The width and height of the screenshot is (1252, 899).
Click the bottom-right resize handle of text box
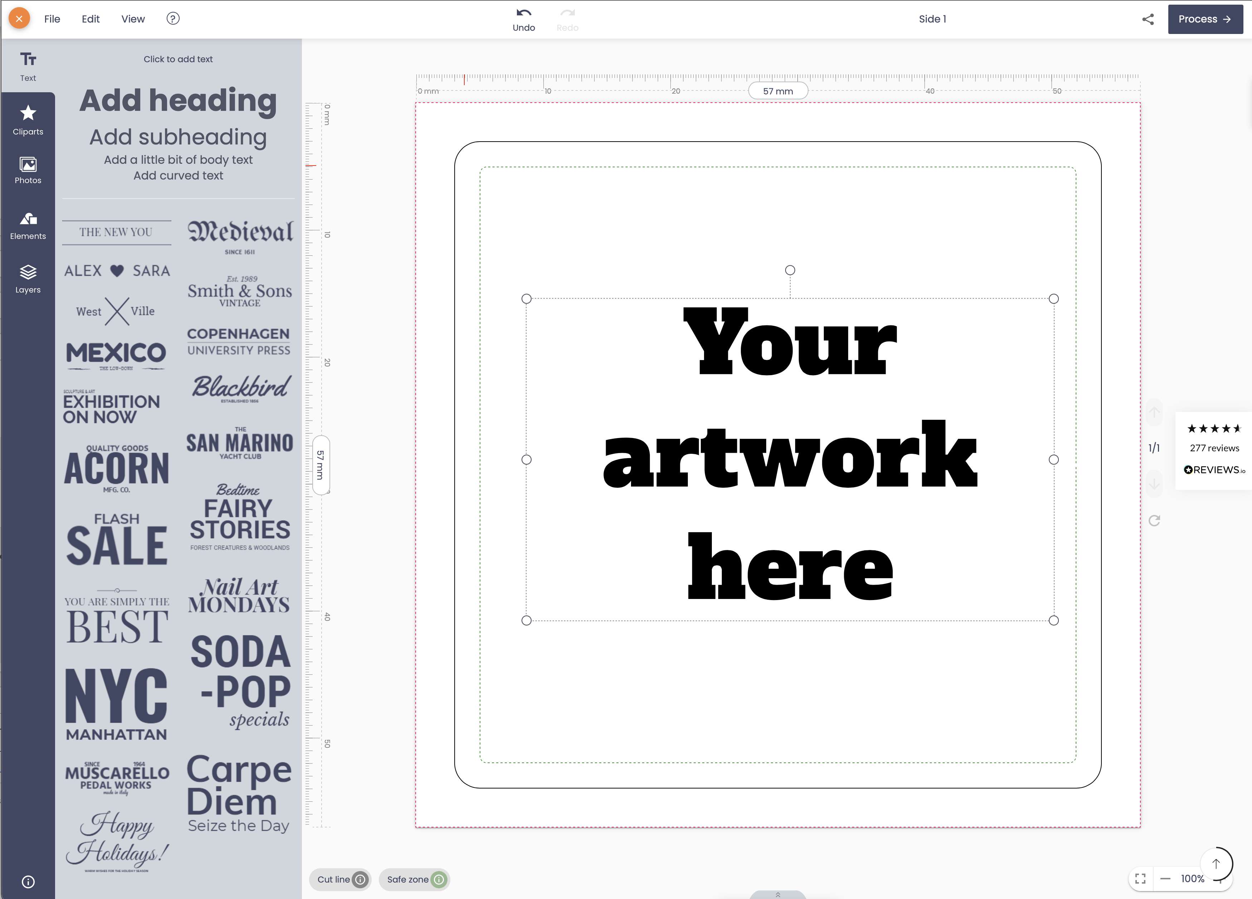point(1054,620)
